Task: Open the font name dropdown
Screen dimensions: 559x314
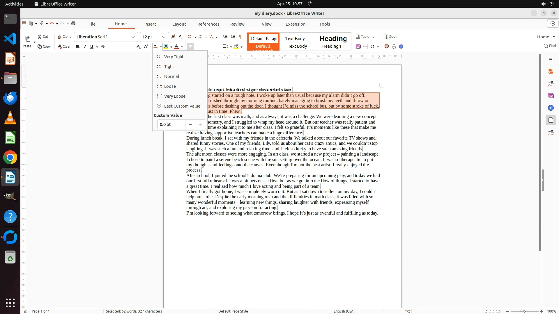Action: point(133,37)
